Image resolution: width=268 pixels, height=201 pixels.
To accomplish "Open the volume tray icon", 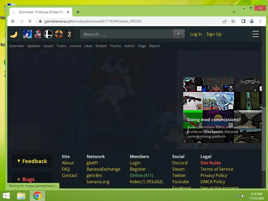I will pyautogui.click(x=243, y=196).
